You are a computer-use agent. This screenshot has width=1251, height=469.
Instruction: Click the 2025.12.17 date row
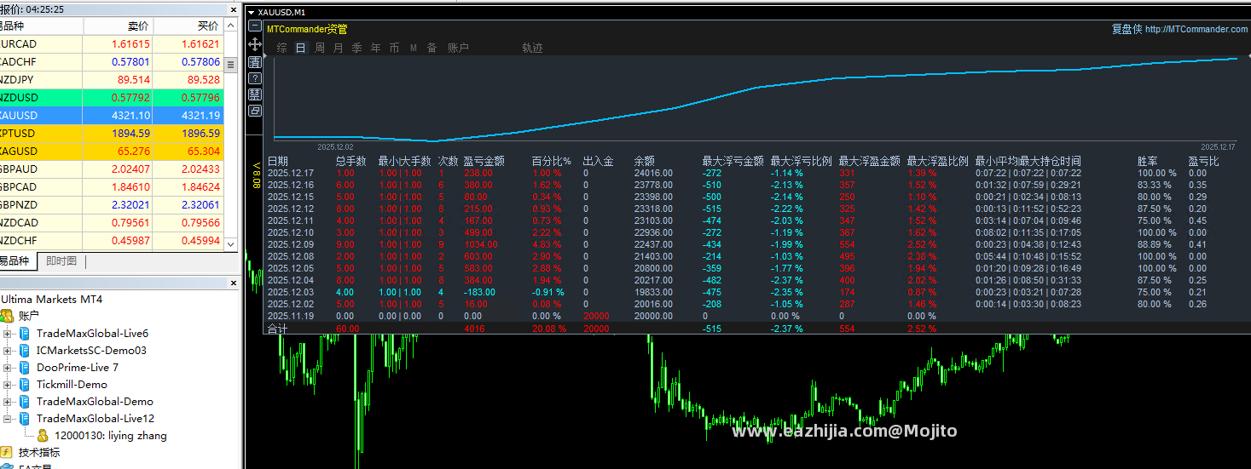tap(291, 173)
